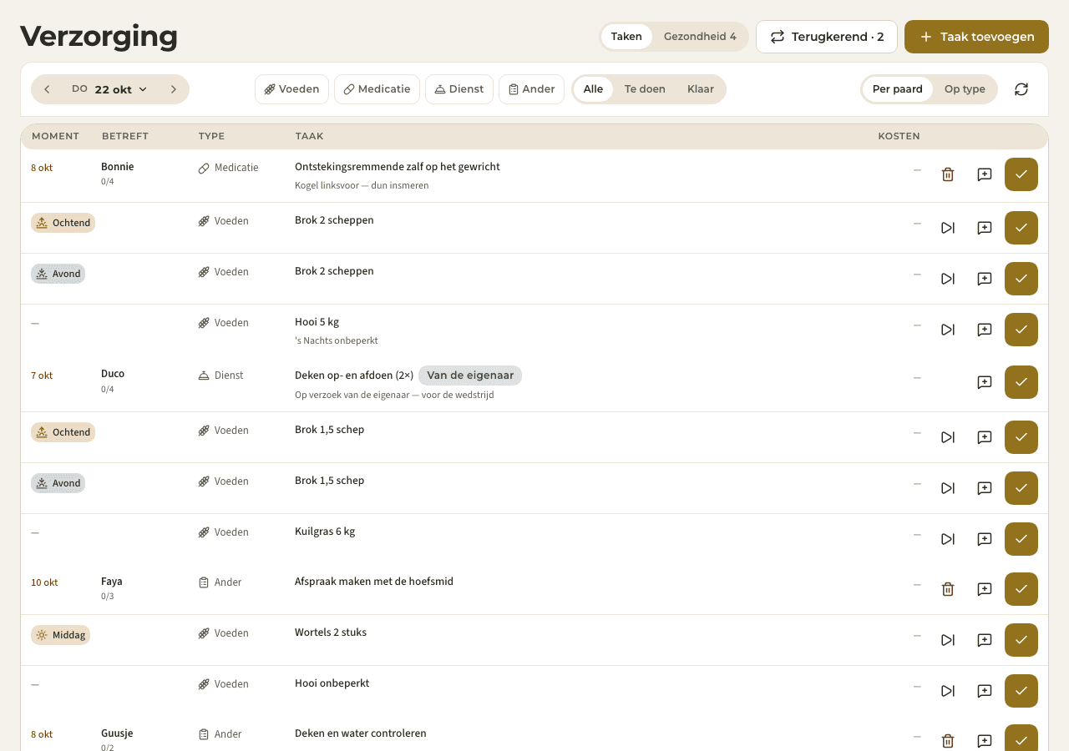Click the Guusje horse name
This screenshot has height=751, width=1069.
click(117, 733)
